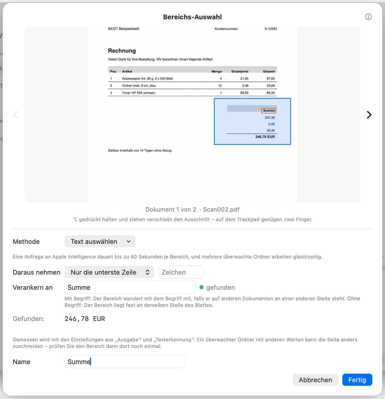The image size is (385, 399).
Task: Click the Rechnung heading in the document preview
Action: pos(122,51)
